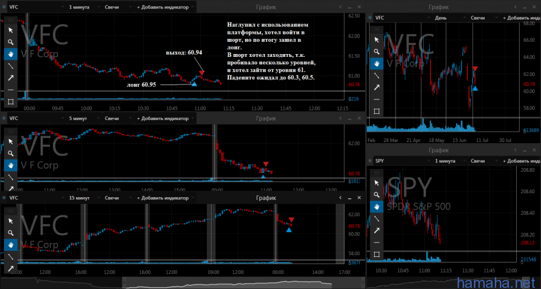Select the arrow drawing tool in the VFC 15-minute chart
Screen dimensions: 541x289
11,268
